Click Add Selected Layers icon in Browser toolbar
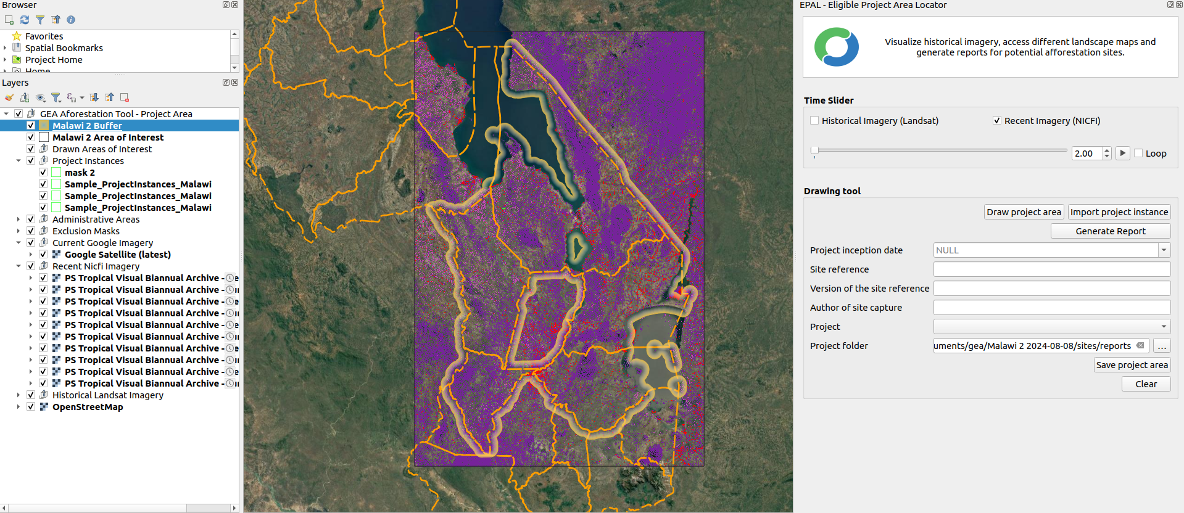Screen dimensions: 1184x513 point(9,20)
